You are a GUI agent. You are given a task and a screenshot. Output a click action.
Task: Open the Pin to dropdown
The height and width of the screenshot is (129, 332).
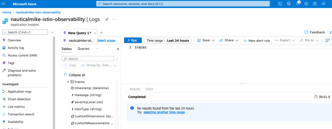[309, 40]
